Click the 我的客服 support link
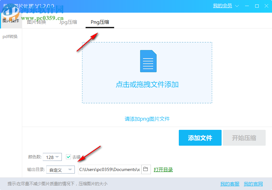This screenshot has width=272, height=190. pos(229,184)
